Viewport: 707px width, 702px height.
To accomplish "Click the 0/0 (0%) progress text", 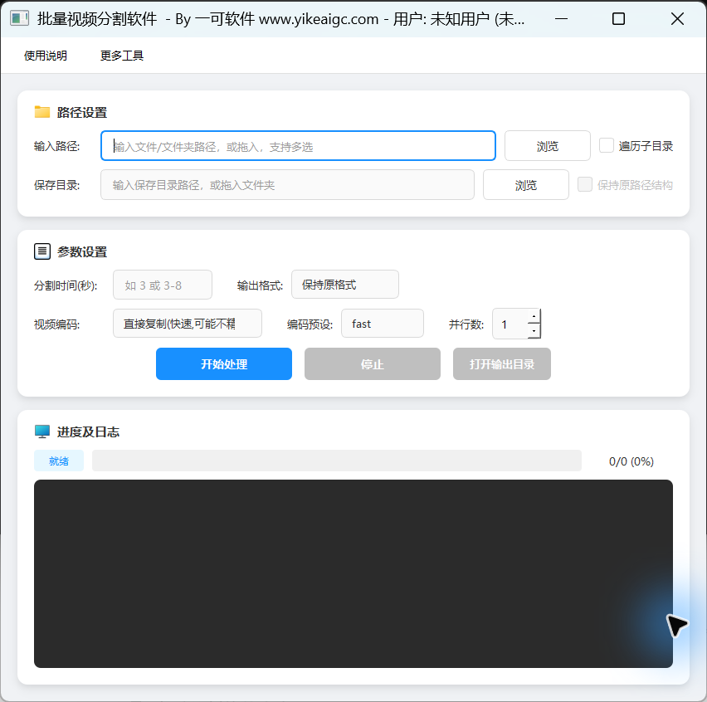I will [631, 461].
